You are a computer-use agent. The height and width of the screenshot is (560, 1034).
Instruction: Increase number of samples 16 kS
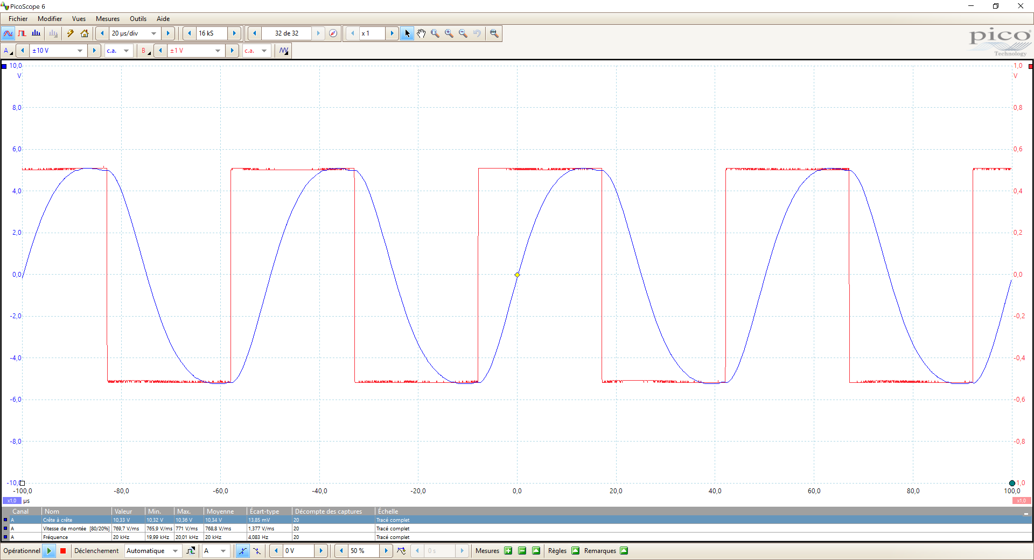coord(234,33)
